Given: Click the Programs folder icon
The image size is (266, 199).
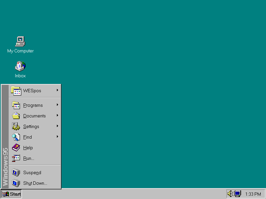Looking at the screenshot, I should pyautogui.click(x=16, y=105).
